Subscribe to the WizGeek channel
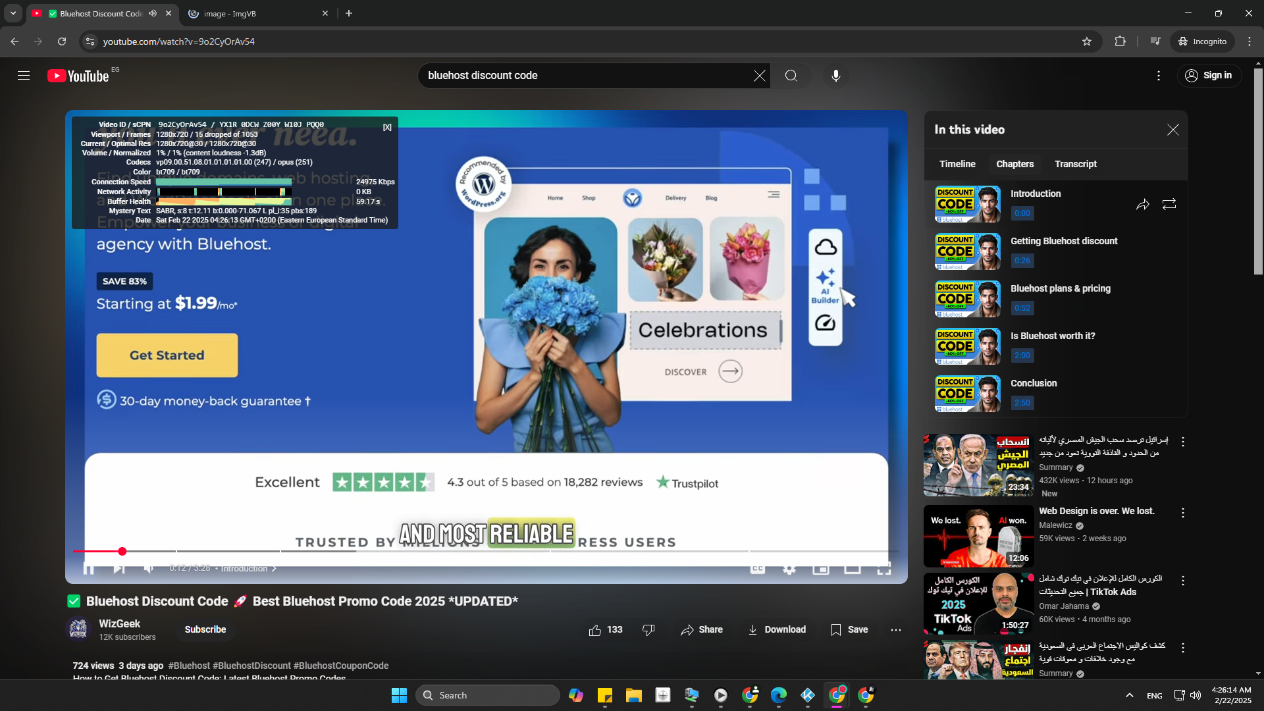Image resolution: width=1264 pixels, height=711 pixels. pos(205,629)
